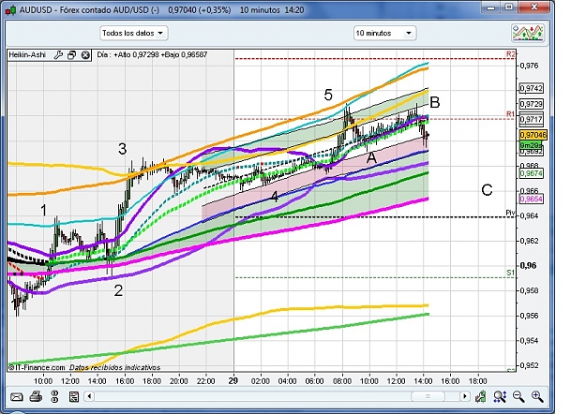Maximize the AUDUSD chart window
586x414 pixels.
coord(509,7)
